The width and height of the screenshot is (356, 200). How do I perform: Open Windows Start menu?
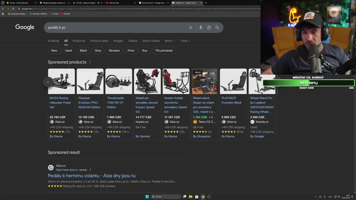(x=147, y=197)
